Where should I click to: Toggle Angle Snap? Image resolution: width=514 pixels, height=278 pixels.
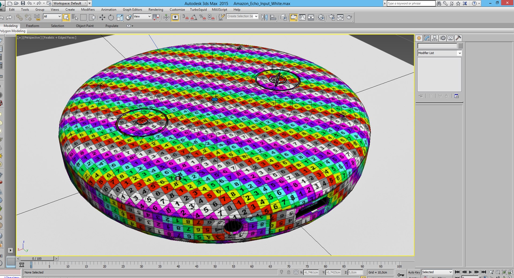194,17
